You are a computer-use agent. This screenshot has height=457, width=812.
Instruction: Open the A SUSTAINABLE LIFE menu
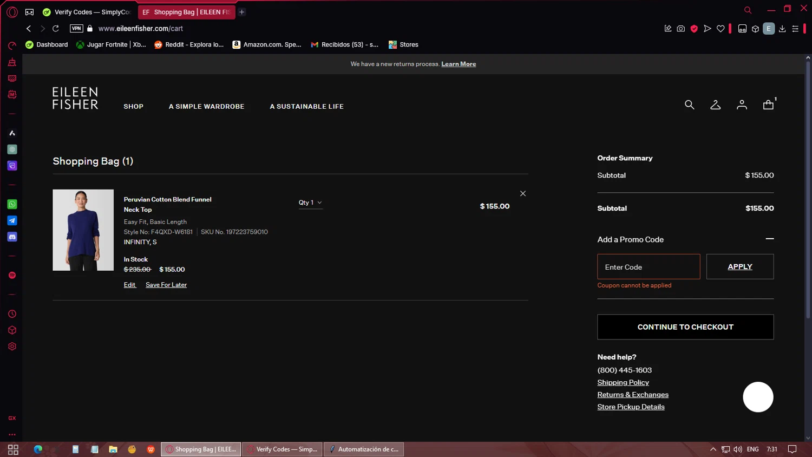point(306,107)
